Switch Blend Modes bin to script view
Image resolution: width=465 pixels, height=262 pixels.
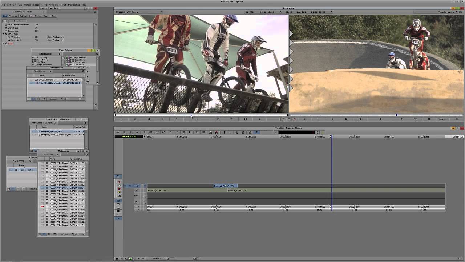(x=44, y=99)
